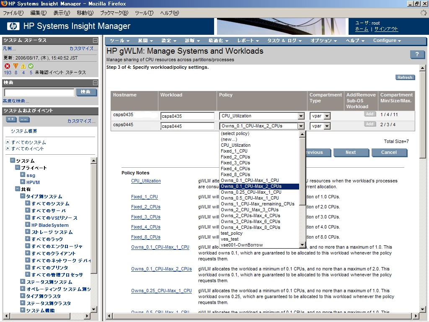Expand the ステータス別システム tree node
The image size is (429, 322).
pos(23,281)
